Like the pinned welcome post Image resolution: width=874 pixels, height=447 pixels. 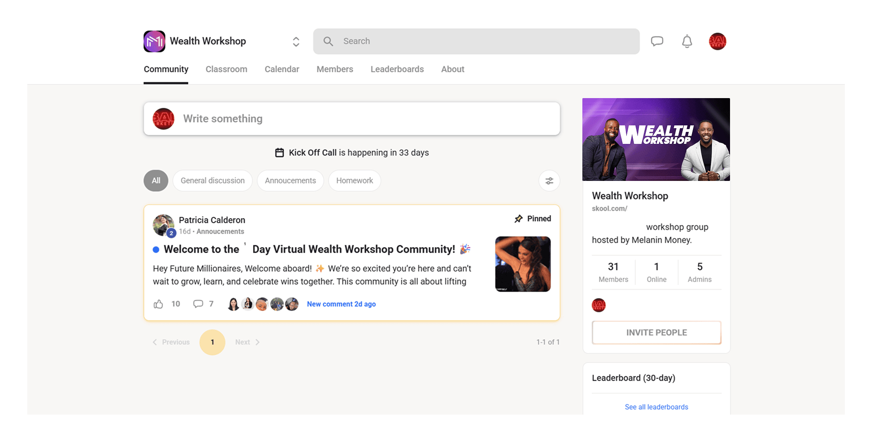click(x=158, y=304)
